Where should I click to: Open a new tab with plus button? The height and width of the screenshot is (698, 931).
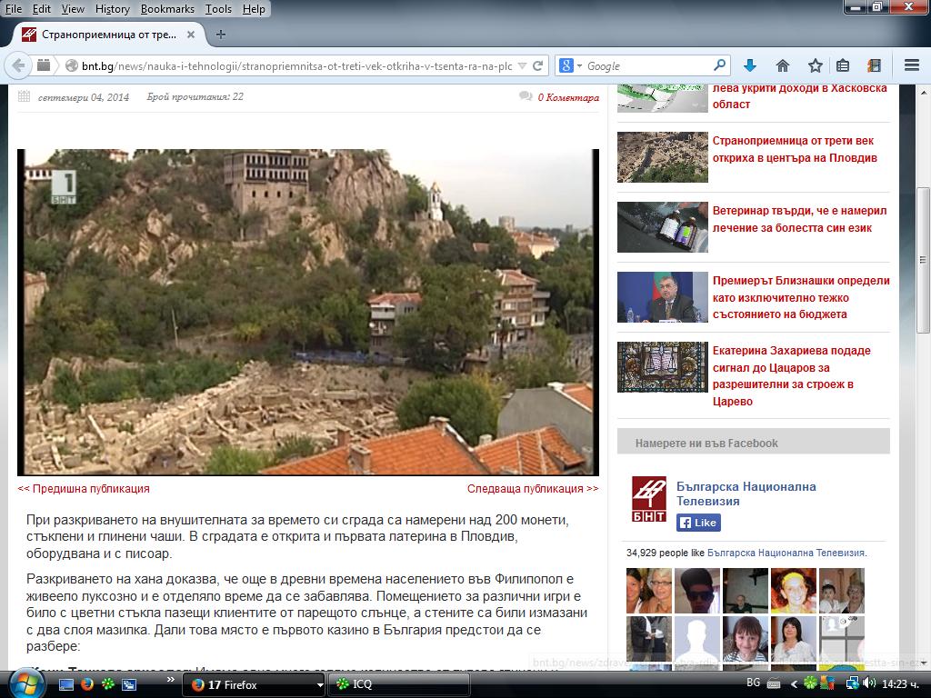point(221,35)
